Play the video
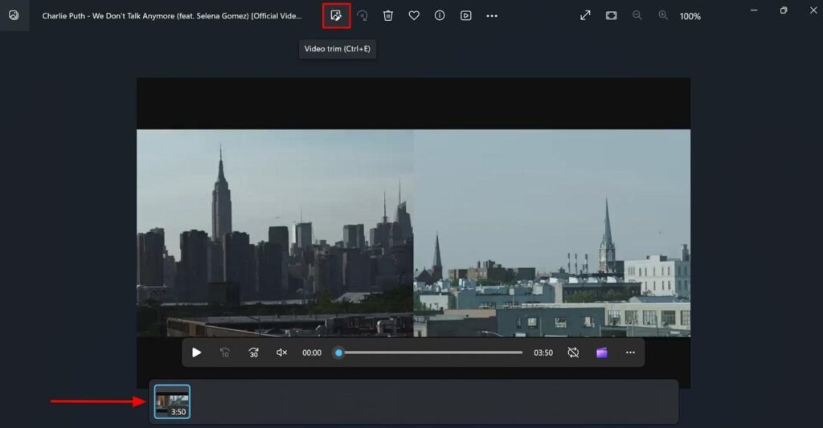Screen dimensions: 823x428 (197, 353)
